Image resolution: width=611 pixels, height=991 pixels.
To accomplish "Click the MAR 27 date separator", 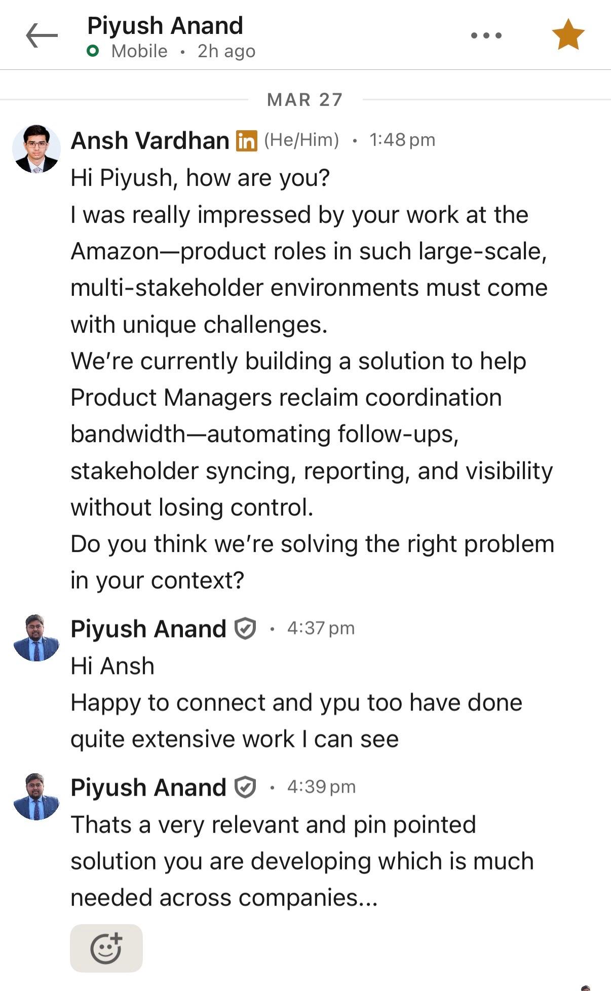I will point(305,100).
